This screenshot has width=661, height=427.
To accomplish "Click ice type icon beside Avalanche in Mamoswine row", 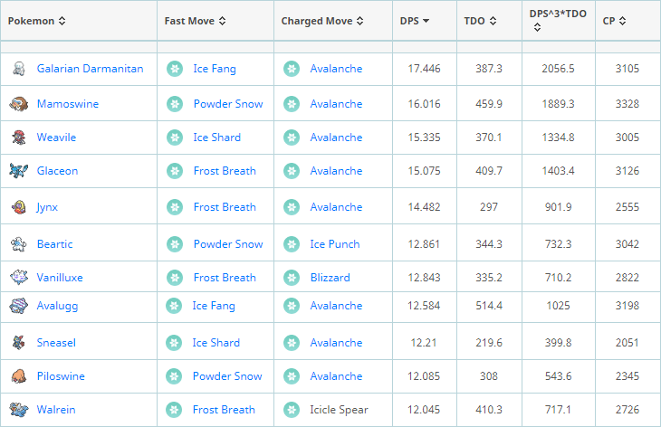I will click(x=292, y=104).
